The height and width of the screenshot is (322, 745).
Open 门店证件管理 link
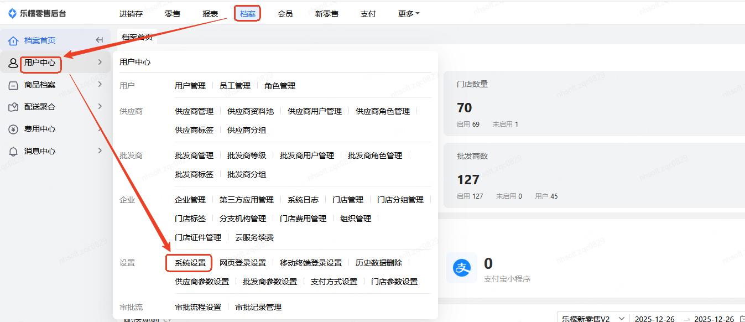pos(198,237)
